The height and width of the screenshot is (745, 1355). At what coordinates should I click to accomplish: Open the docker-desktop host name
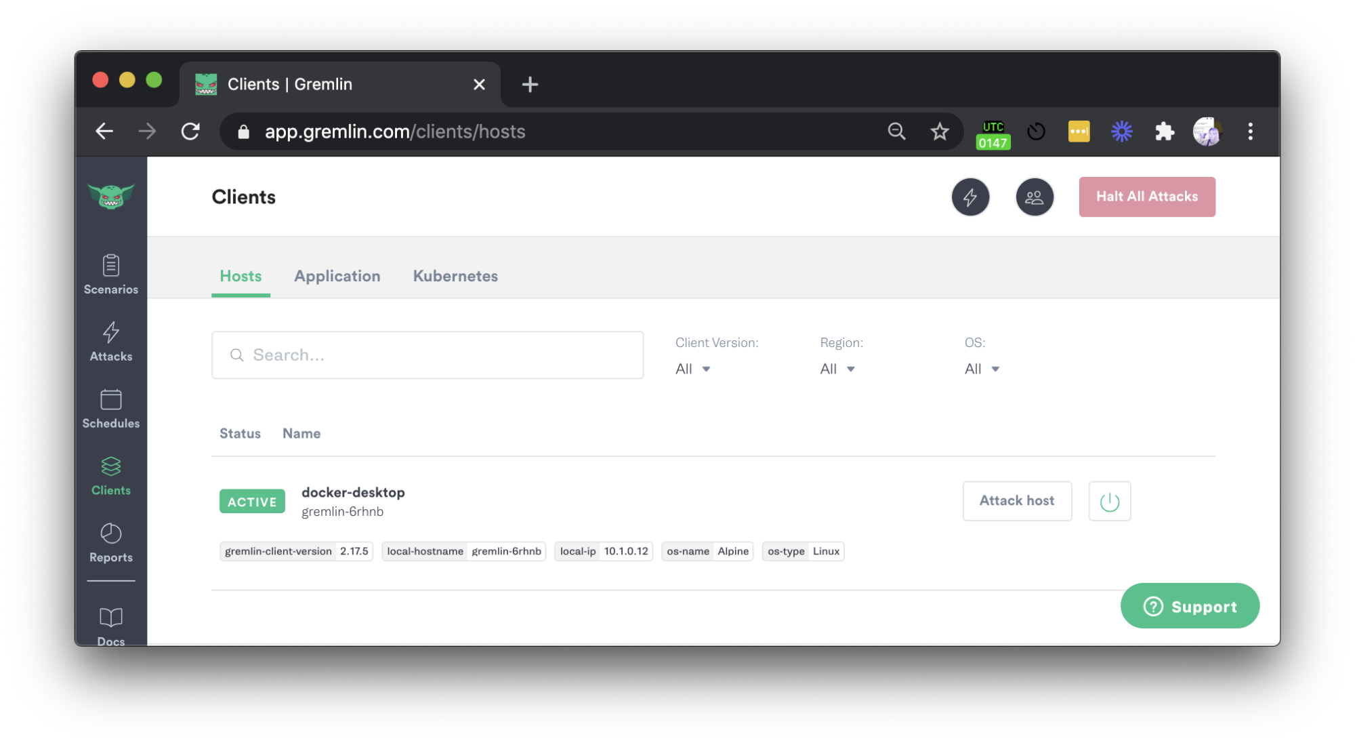point(353,492)
